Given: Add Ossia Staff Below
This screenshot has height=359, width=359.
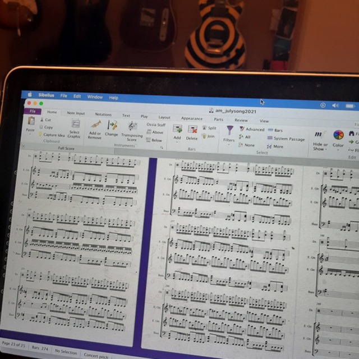Looking at the screenshot, I should click(x=154, y=140).
